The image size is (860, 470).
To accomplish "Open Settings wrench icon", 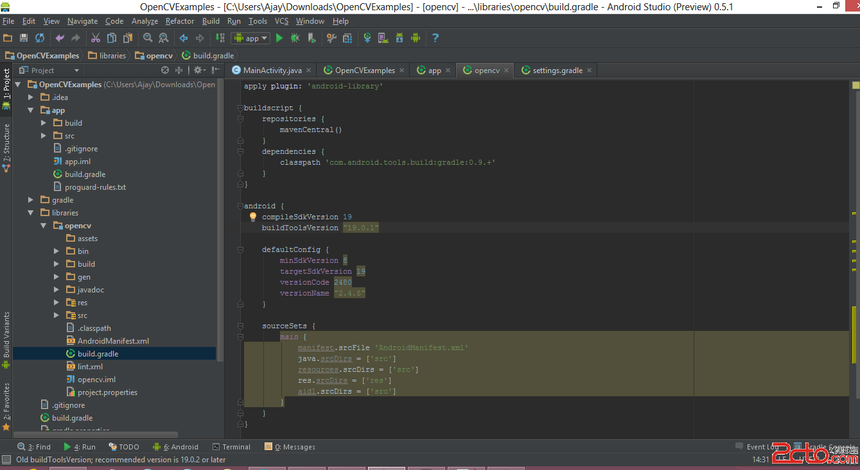I will tap(331, 38).
